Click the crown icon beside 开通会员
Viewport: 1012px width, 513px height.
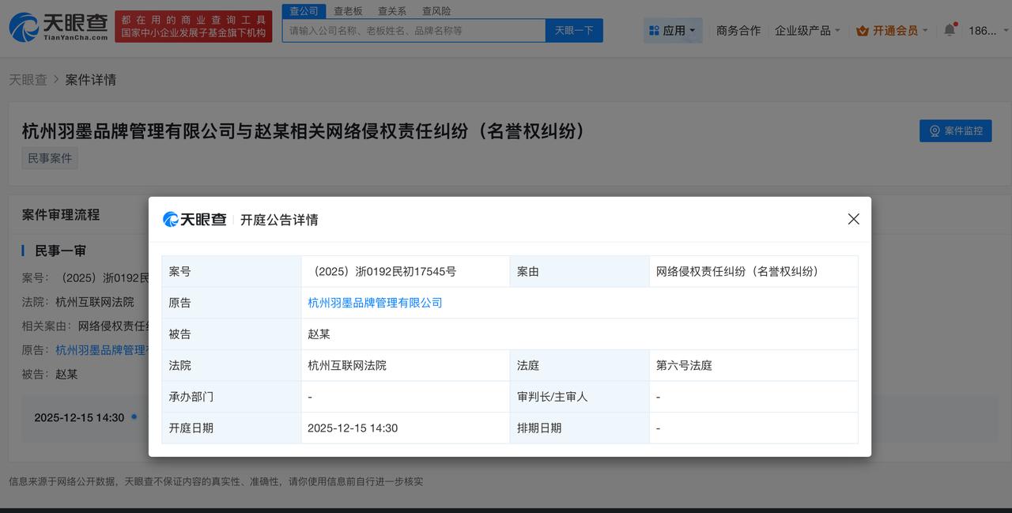(862, 30)
